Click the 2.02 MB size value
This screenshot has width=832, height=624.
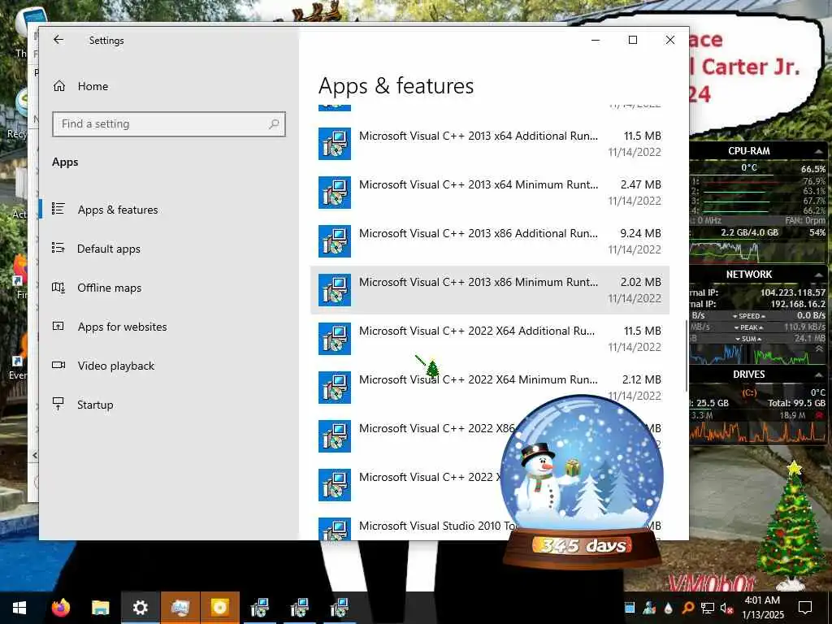[x=640, y=282]
